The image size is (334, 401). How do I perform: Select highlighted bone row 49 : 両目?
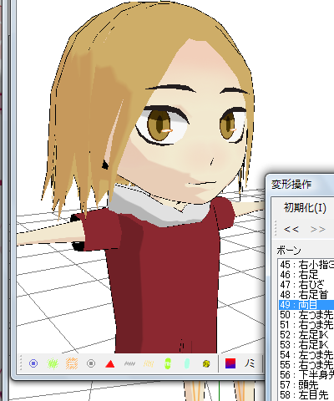pos(306,305)
